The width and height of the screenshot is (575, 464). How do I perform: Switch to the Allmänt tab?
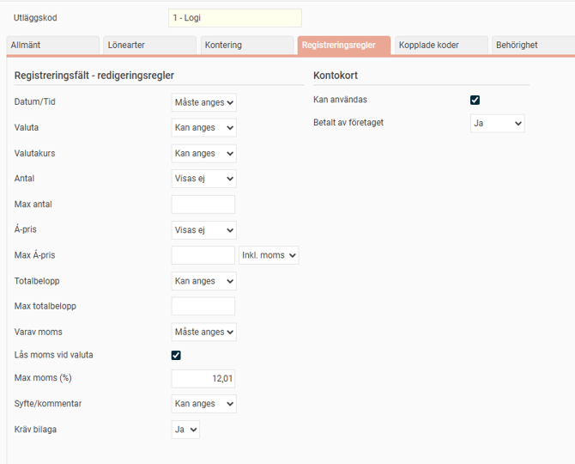click(51, 45)
